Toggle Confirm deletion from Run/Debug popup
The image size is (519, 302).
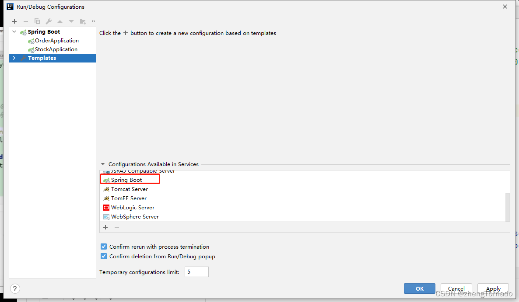pos(104,257)
